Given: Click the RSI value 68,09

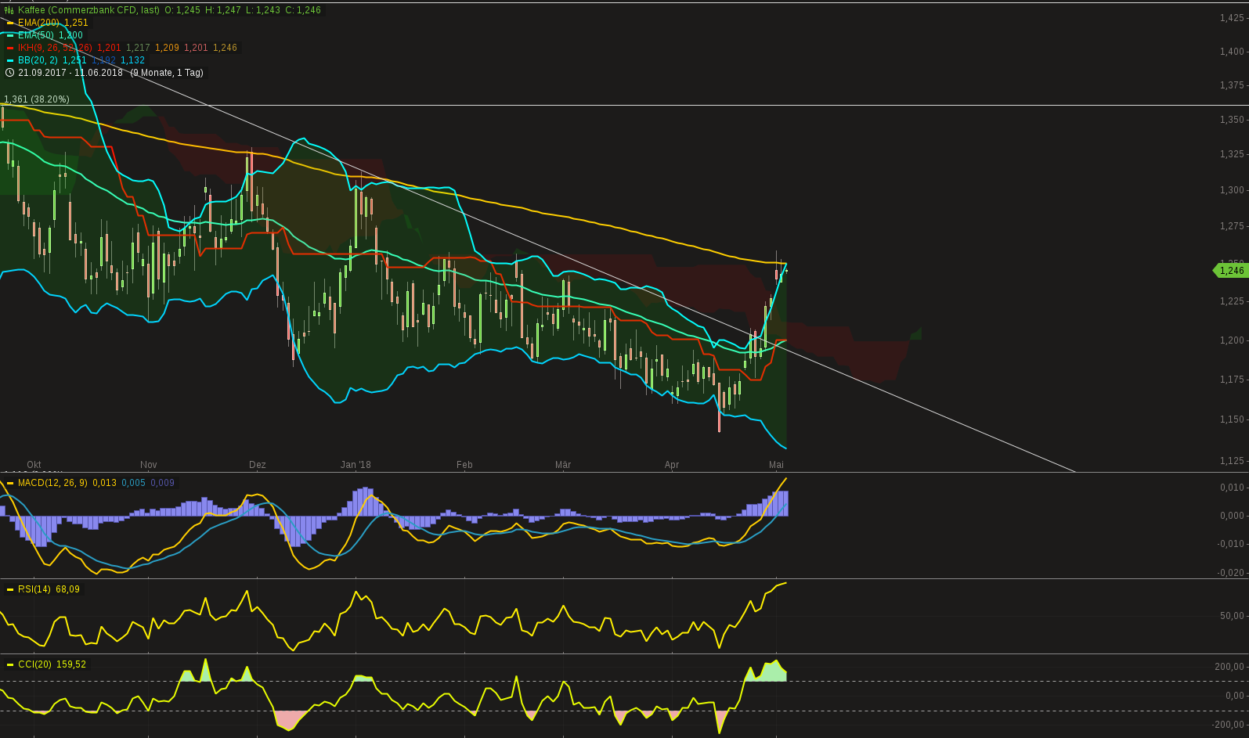Looking at the screenshot, I should point(67,589).
